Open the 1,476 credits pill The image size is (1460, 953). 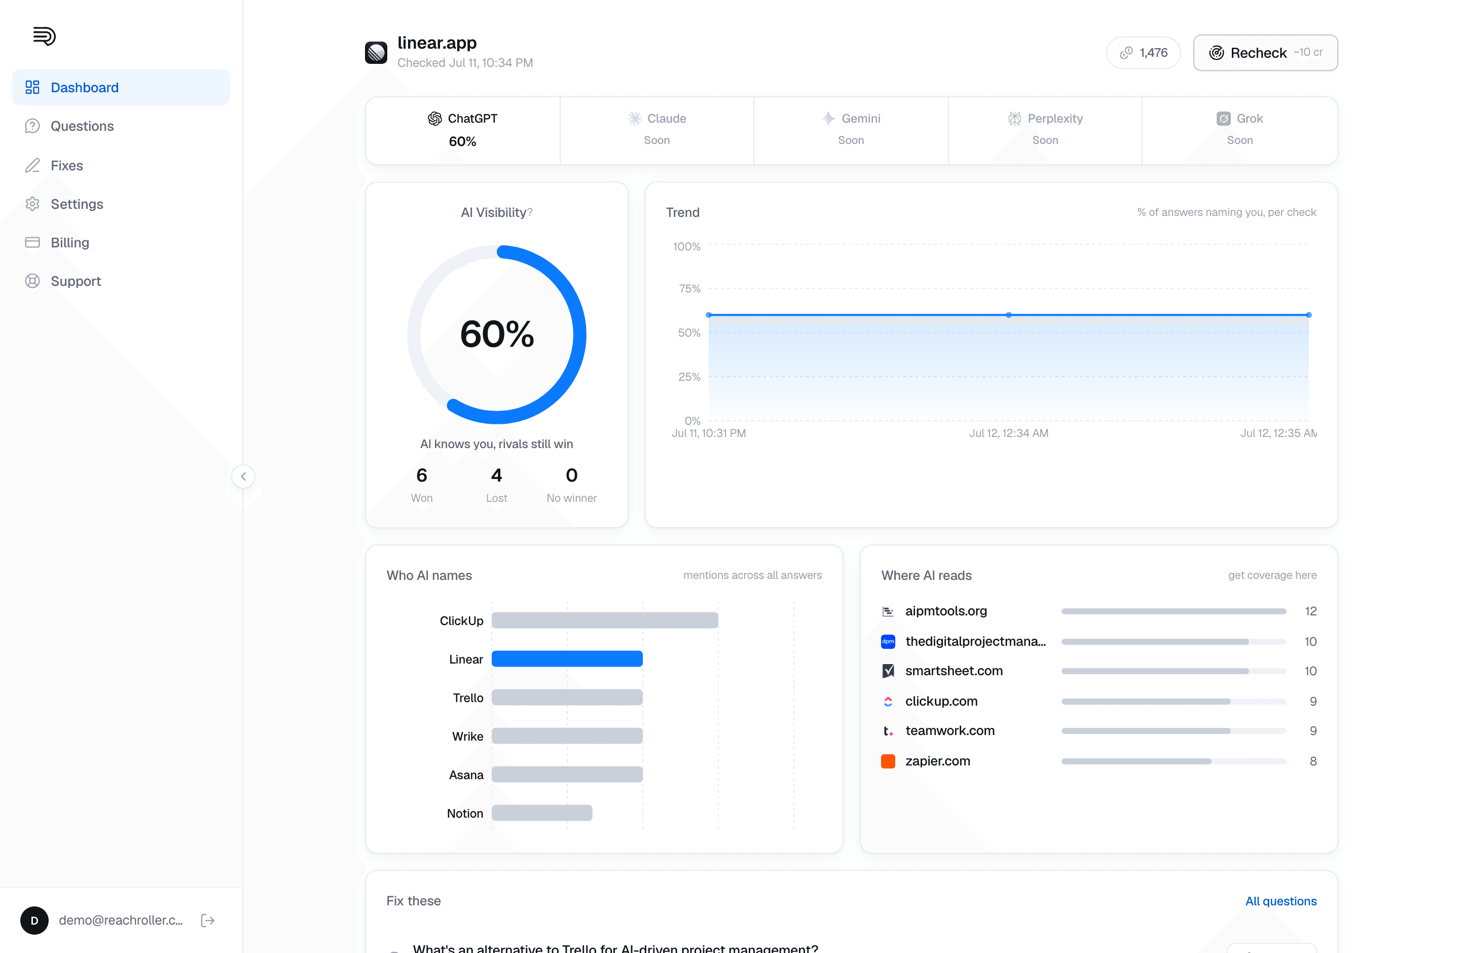click(x=1144, y=53)
